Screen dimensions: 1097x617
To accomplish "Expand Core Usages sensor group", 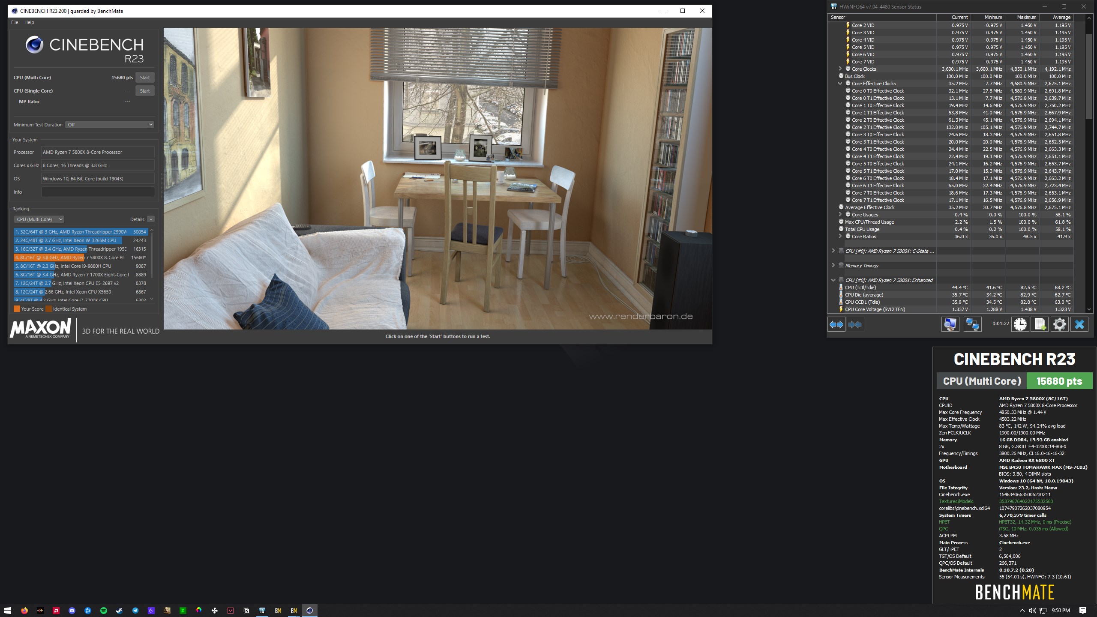I will pos(840,214).
